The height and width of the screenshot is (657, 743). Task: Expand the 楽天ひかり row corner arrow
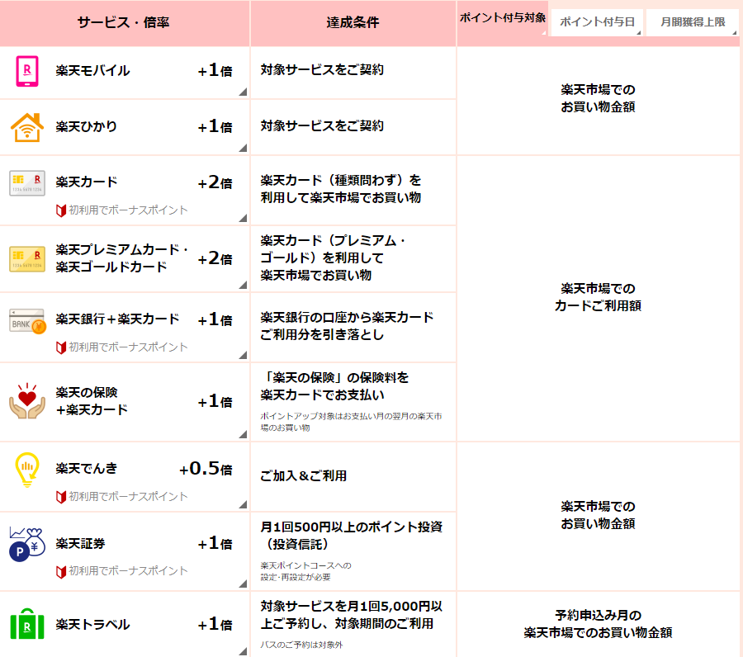[243, 147]
